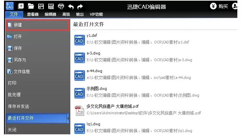Open the 文件 tab
The image size is (242, 137).
14,14
